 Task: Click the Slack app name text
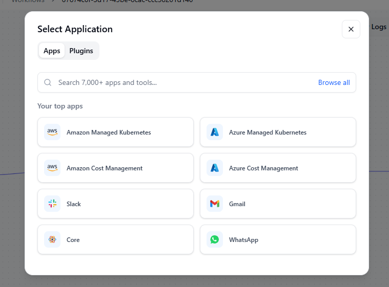74,204
